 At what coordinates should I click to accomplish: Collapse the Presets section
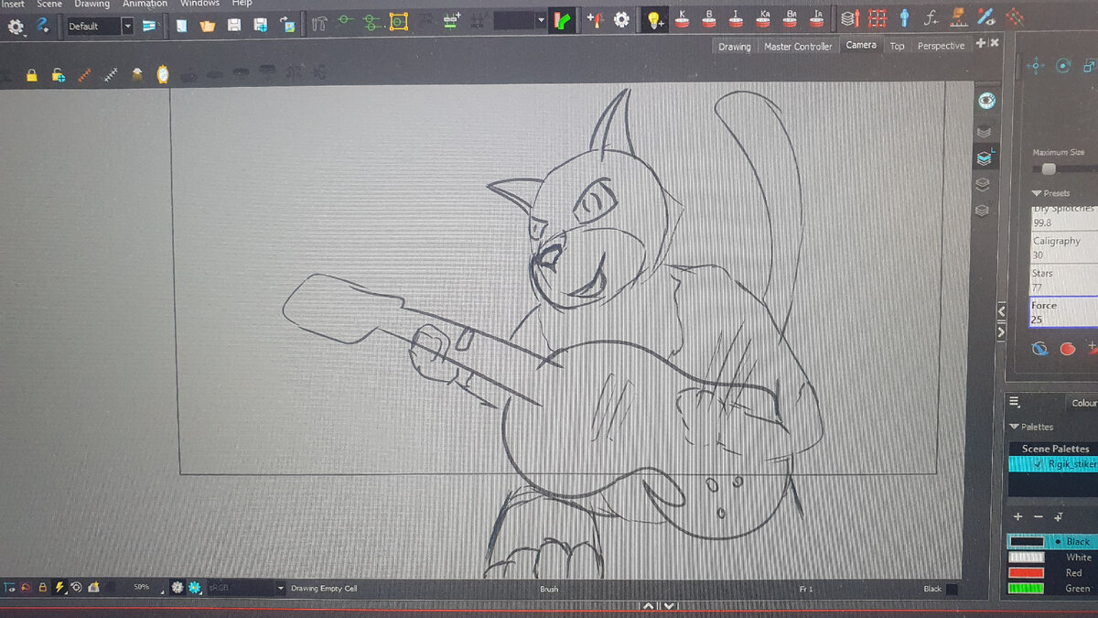(x=1037, y=193)
